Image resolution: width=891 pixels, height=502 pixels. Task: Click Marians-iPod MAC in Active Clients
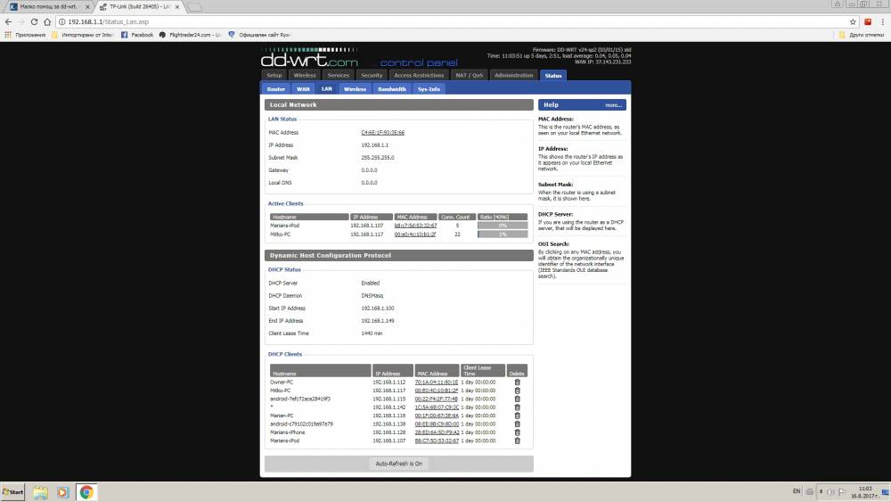pos(415,226)
